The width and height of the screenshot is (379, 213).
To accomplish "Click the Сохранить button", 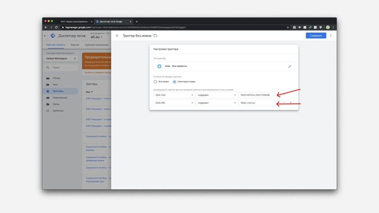I will tap(316, 35).
